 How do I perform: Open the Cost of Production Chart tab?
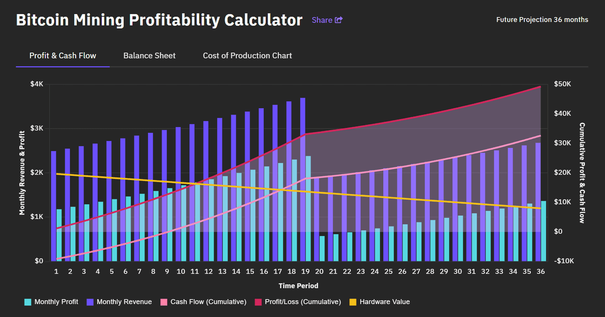[247, 56]
